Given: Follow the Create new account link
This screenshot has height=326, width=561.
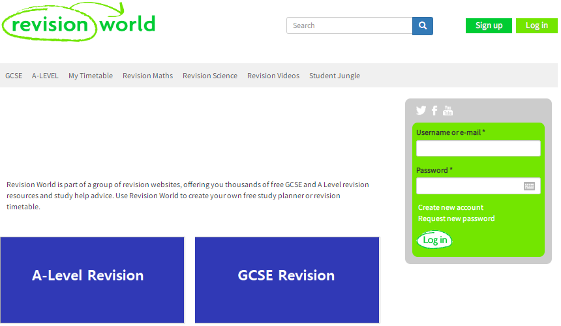Looking at the screenshot, I should pyautogui.click(x=451, y=208).
